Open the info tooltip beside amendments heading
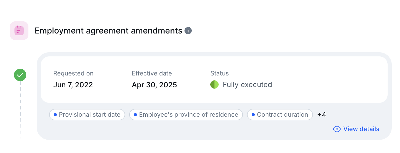400x153 pixels. [x=188, y=31]
